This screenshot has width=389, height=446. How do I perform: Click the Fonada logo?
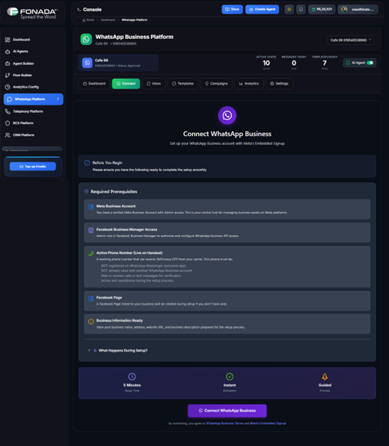(32, 13)
